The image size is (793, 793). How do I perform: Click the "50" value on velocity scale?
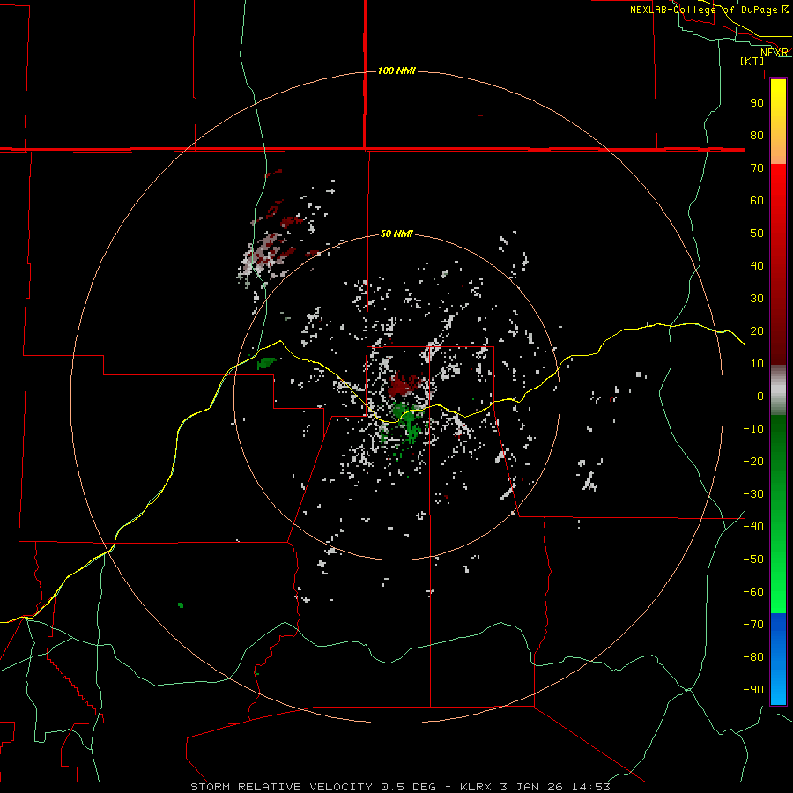coord(757,233)
